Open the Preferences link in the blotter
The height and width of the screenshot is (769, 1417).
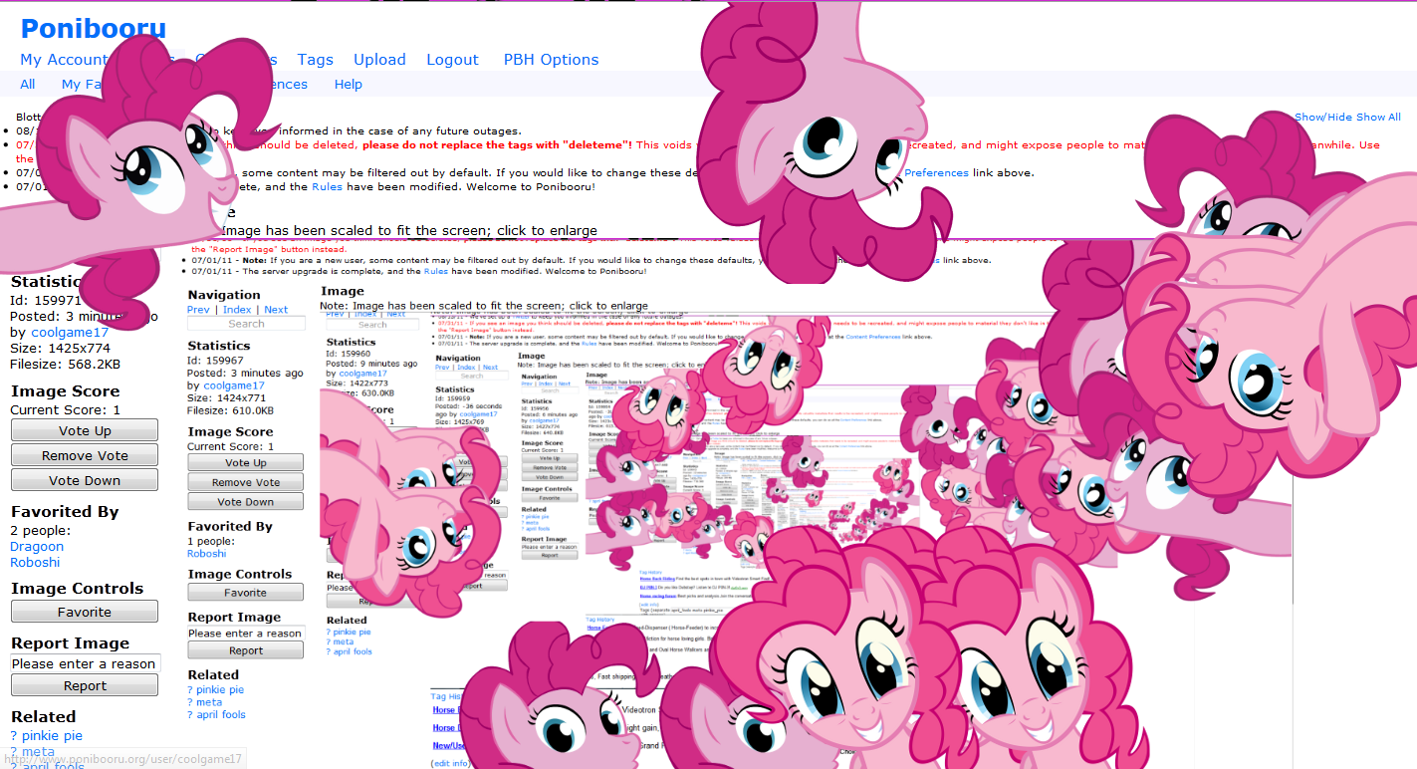[936, 173]
